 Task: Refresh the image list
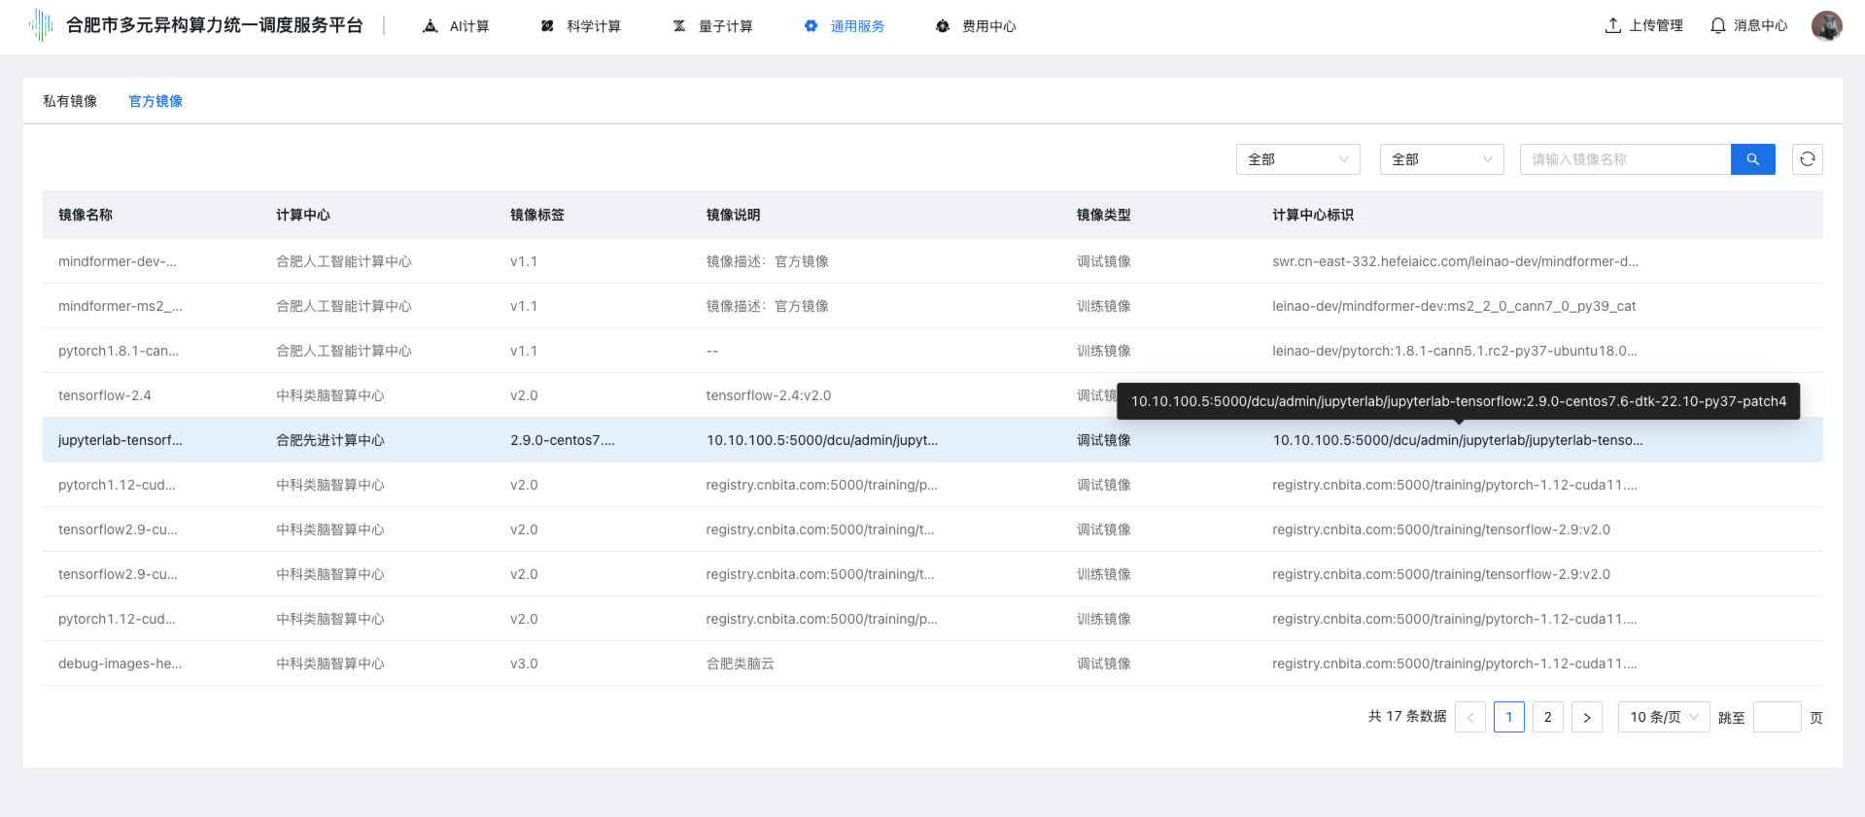click(x=1807, y=159)
